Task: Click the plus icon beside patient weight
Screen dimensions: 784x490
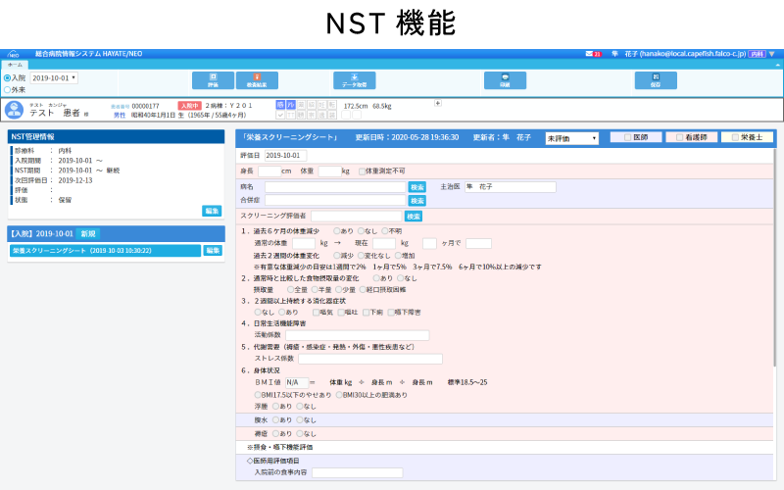Action: coord(438,103)
